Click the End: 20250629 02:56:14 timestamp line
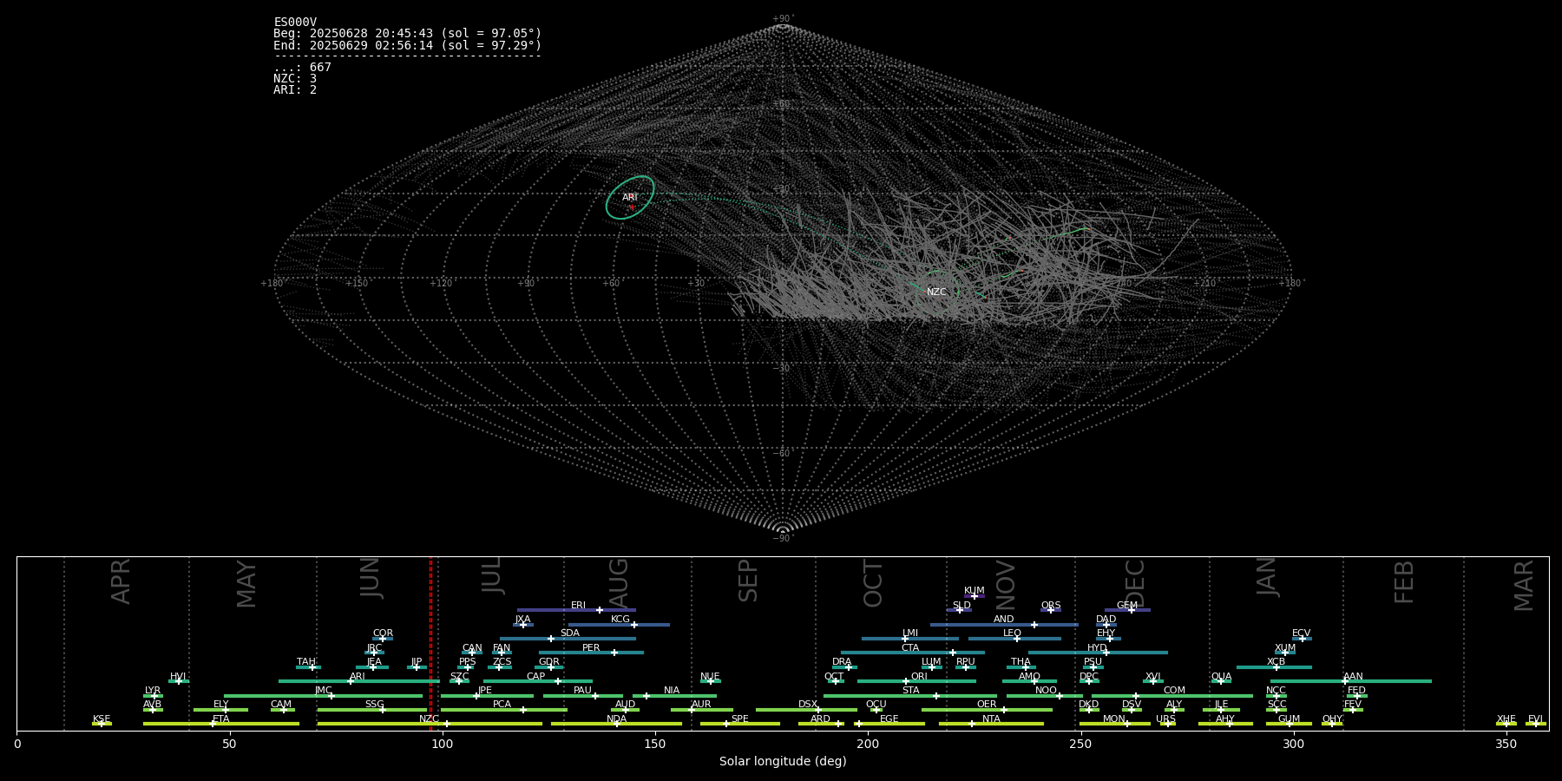This screenshot has height=781, width=1562. coord(407,45)
